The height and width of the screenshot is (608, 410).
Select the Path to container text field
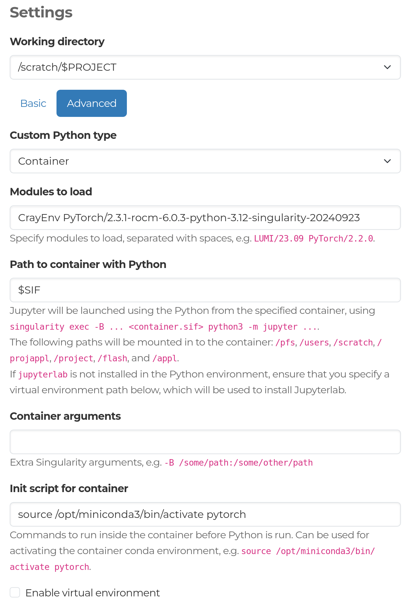pos(205,290)
